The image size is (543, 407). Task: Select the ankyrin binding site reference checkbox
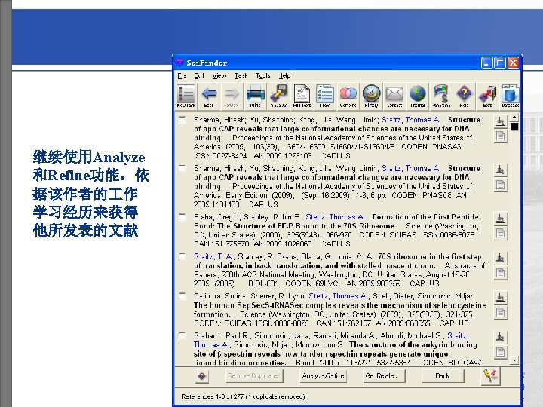[183, 335]
